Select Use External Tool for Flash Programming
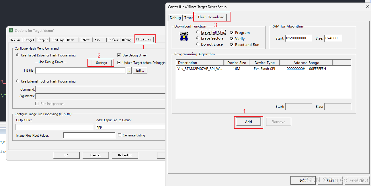Viewport: 371px width, 186px height. tap(18, 81)
